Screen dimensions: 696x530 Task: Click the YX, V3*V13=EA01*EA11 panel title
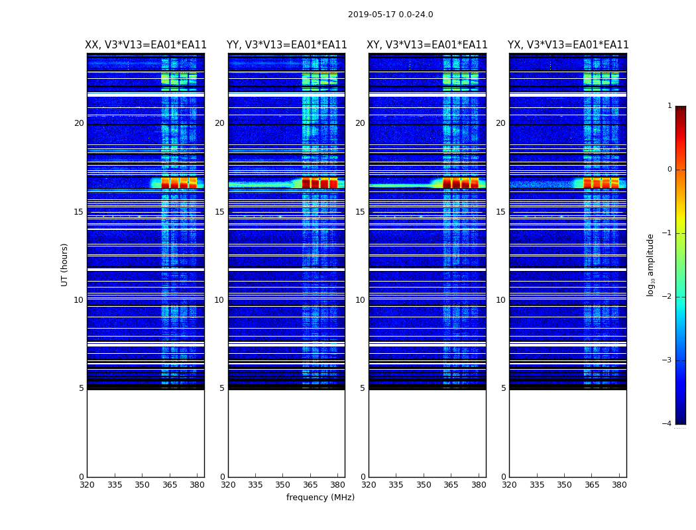coord(568,45)
